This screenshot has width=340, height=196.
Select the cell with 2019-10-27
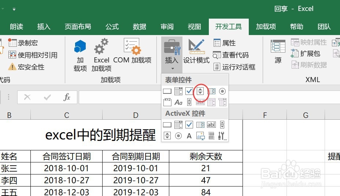pos(136,180)
